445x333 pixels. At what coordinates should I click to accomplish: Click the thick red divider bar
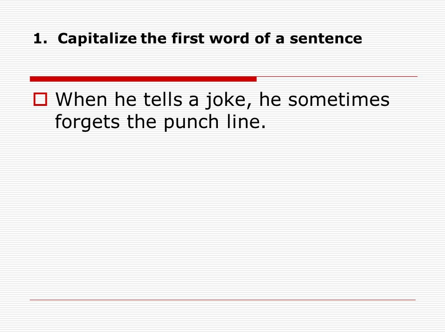143,79
